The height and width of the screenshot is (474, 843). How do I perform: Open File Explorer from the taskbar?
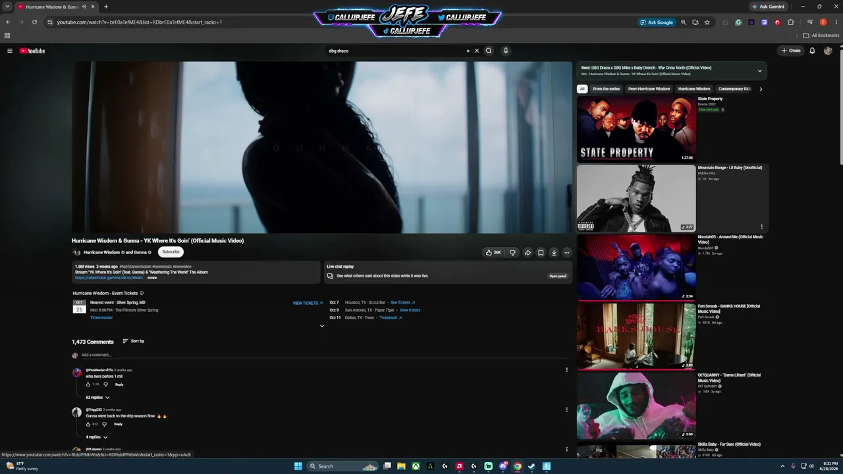401,466
